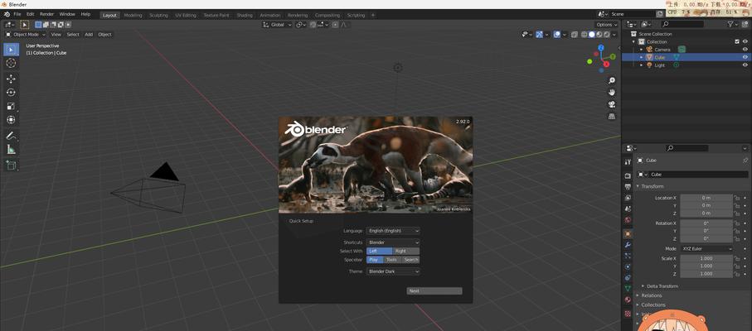Open the Particles properties tab
This screenshot has height=331, width=752.
tap(628, 256)
